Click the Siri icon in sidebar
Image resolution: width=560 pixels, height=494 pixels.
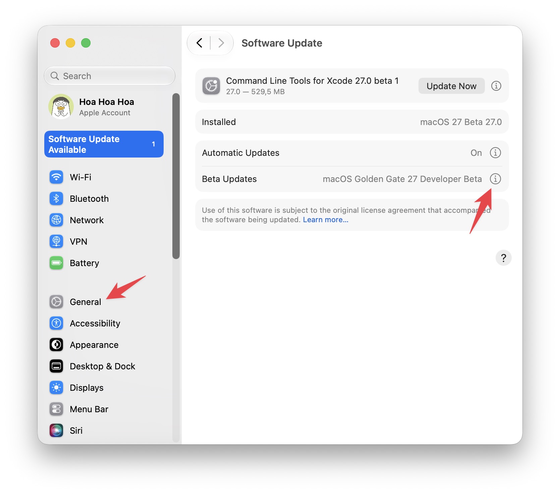pyautogui.click(x=56, y=430)
